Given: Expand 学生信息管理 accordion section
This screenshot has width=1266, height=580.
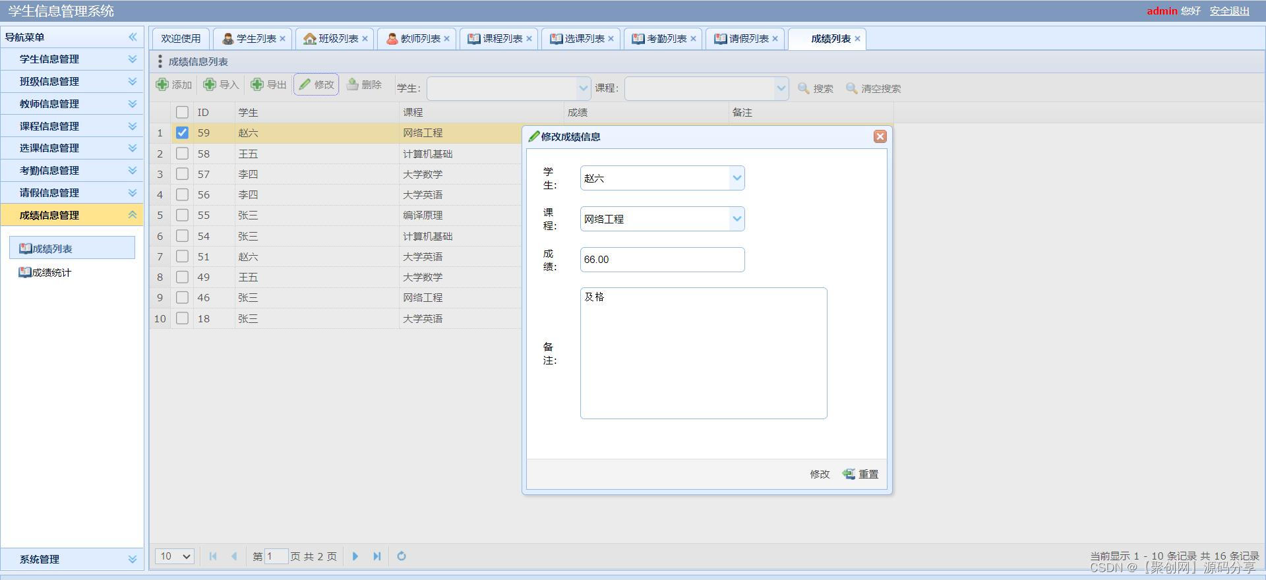Looking at the screenshot, I should [72, 59].
